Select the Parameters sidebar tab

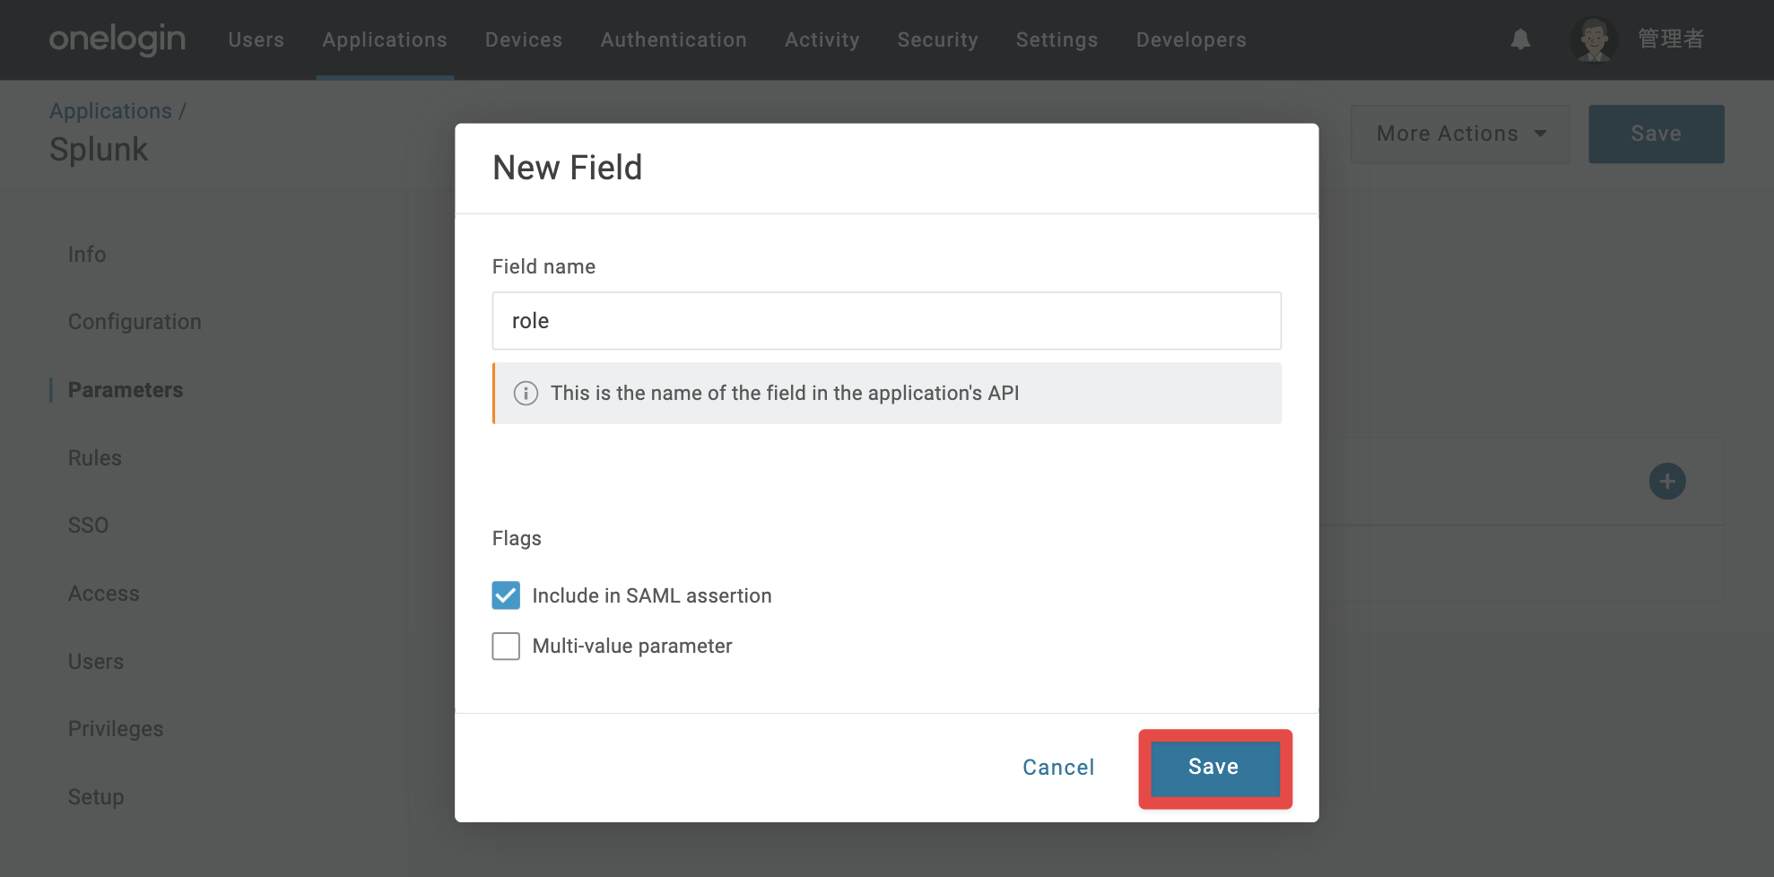click(x=126, y=390)
